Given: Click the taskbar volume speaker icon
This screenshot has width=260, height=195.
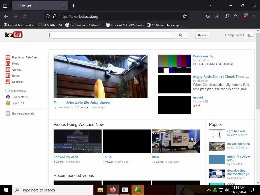Looking at the screenshot, I should (227, 190).
